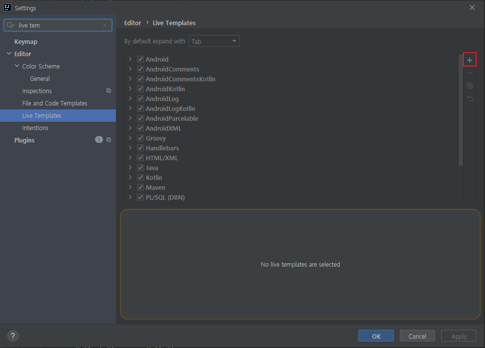Uncheck the AndroidComments template group
Image resolution: width=485 pixels, height=348 pixels.
pos(140,69)
